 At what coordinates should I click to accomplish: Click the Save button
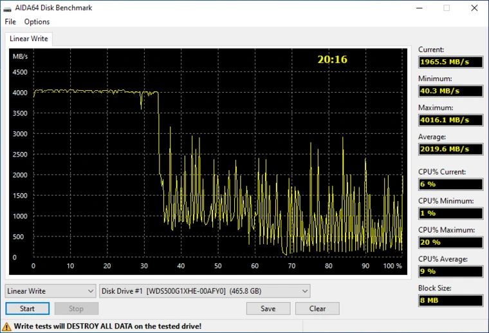(x=268, y=309)
